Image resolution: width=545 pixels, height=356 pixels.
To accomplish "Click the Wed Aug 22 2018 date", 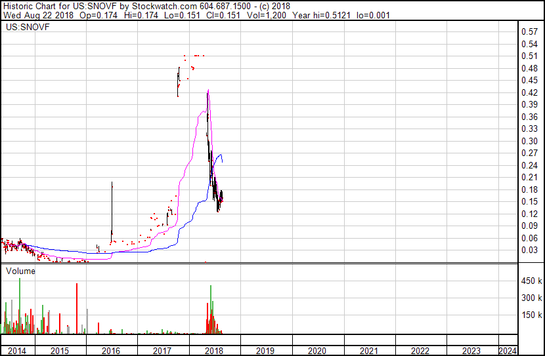I will point(38,15).
